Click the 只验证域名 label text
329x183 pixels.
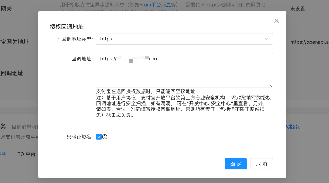(x=80, y=137)
